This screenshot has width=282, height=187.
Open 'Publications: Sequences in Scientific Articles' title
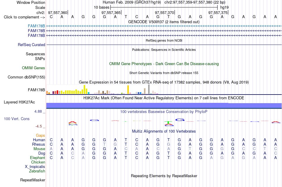[x=164, y=50]
